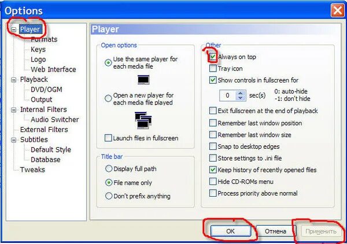The width and height of the screenshot is (347, 244).
Task: Open the Default Style options page
Action: point(51,150)
